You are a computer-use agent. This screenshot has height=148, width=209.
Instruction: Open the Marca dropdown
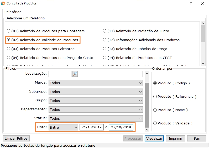coord(96,83)
